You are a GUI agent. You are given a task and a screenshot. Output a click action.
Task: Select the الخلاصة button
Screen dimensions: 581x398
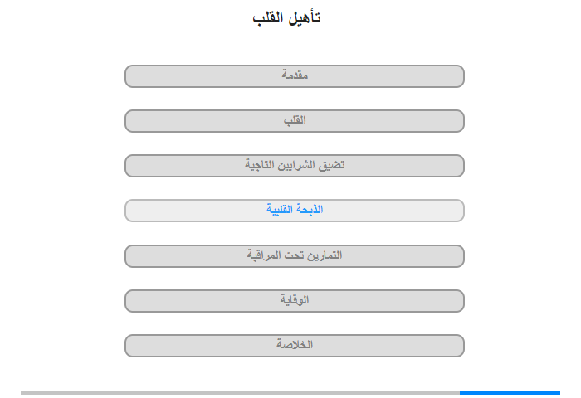295,346
